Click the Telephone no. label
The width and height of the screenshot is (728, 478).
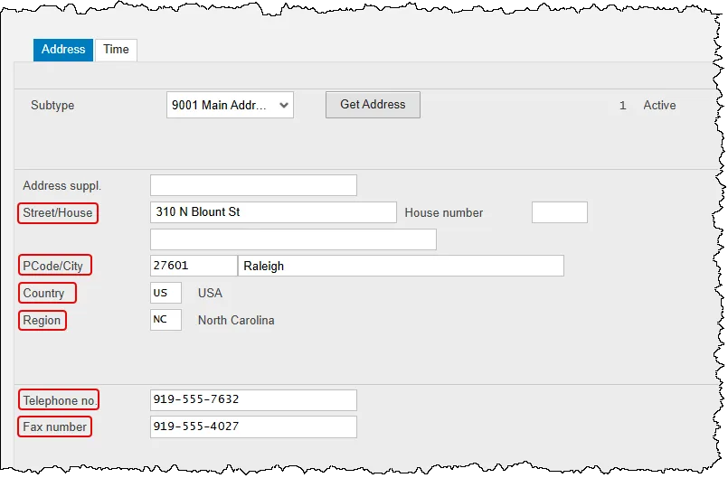click(x=59, y=400)
